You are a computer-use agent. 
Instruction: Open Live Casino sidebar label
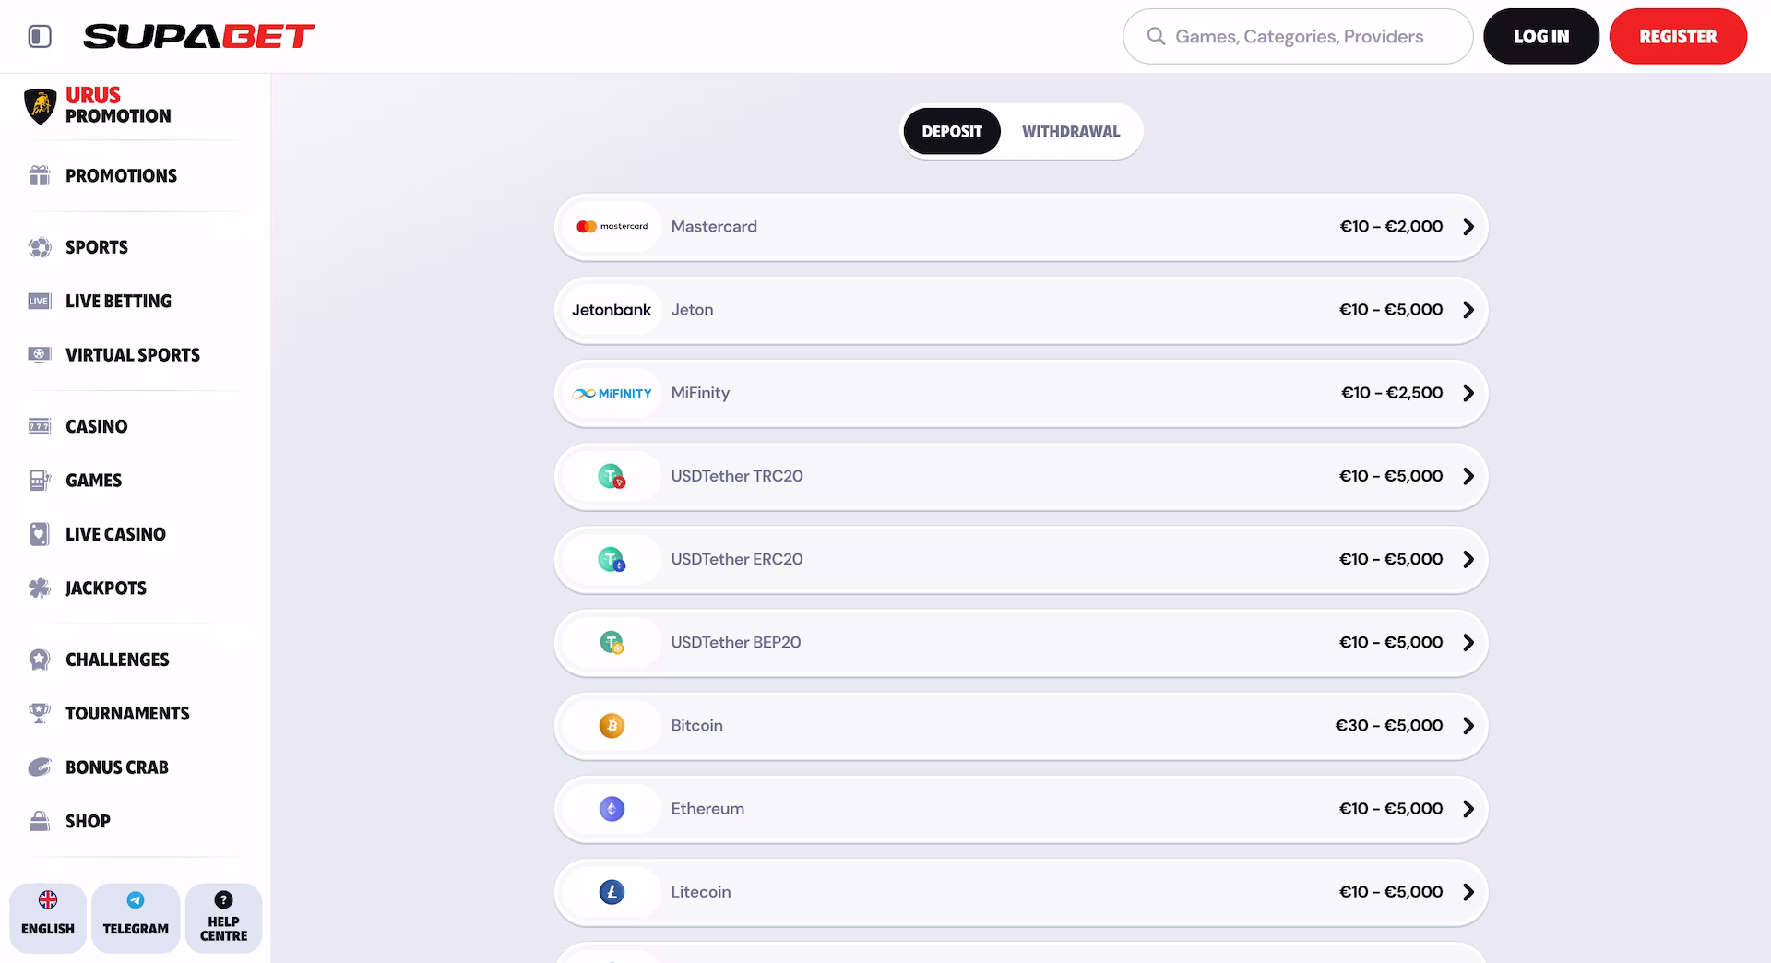click(115, 534)
